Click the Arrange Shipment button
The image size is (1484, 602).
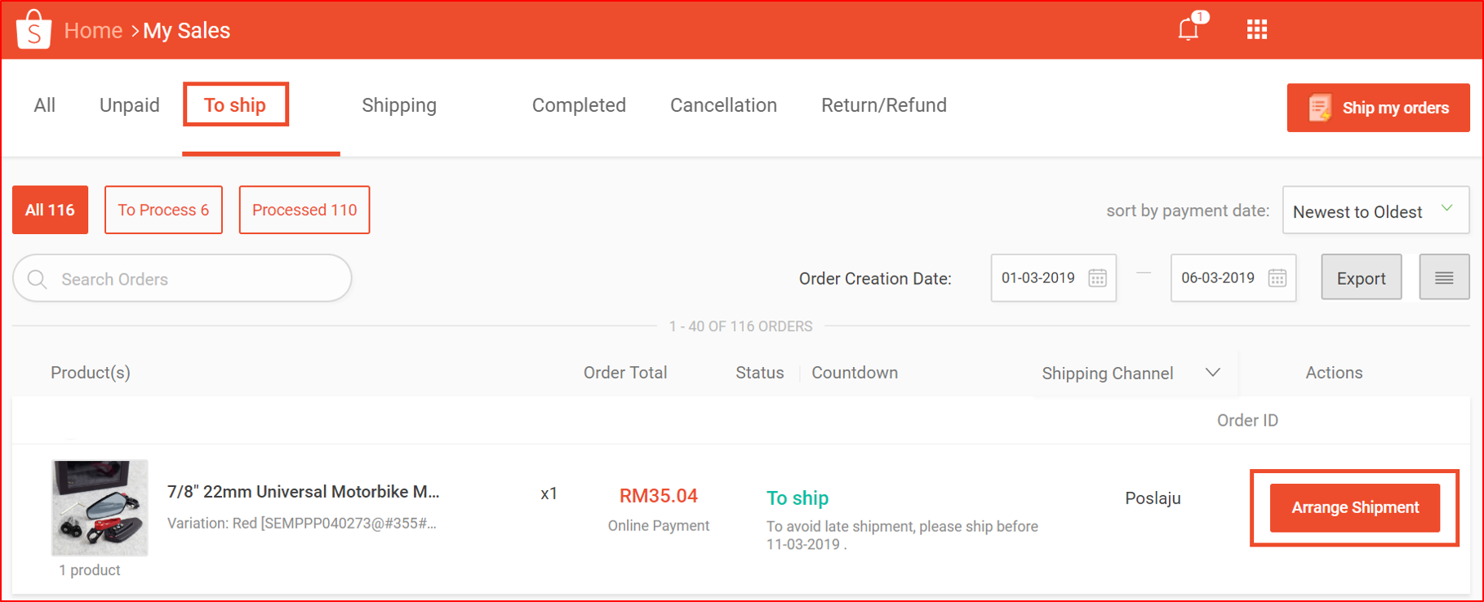[1354, 507]
